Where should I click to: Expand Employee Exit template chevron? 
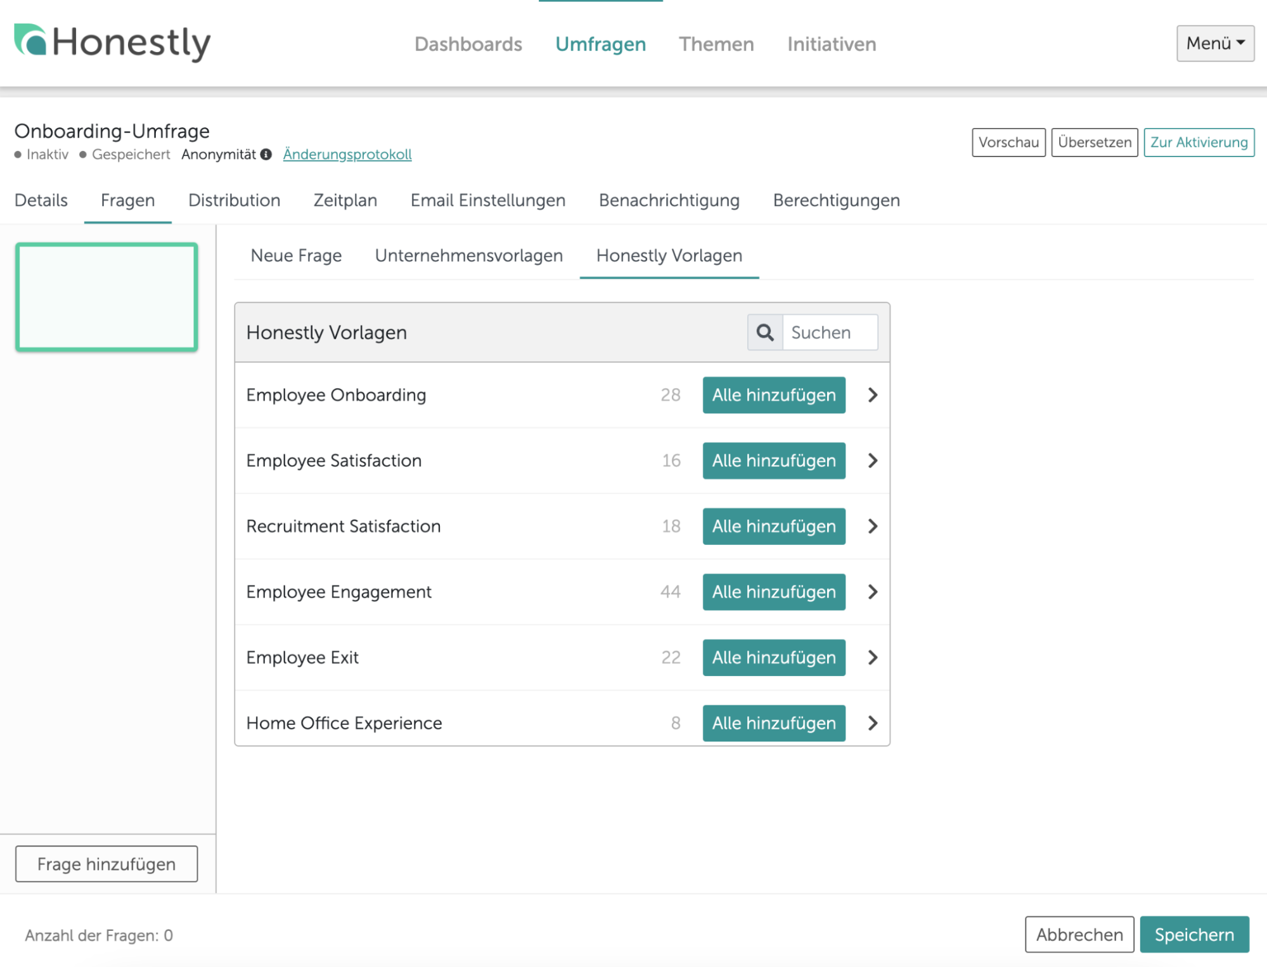(873, 657)
